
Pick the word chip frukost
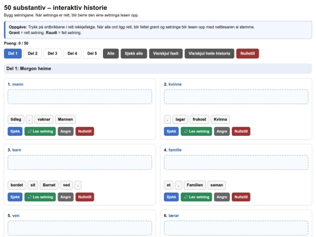(200, 119)
